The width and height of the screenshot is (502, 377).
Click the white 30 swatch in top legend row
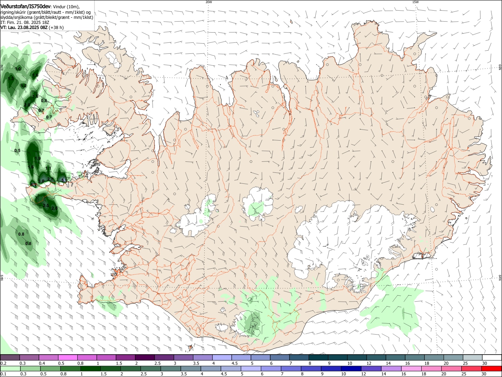pyautogui.click(x=492, y=357)
